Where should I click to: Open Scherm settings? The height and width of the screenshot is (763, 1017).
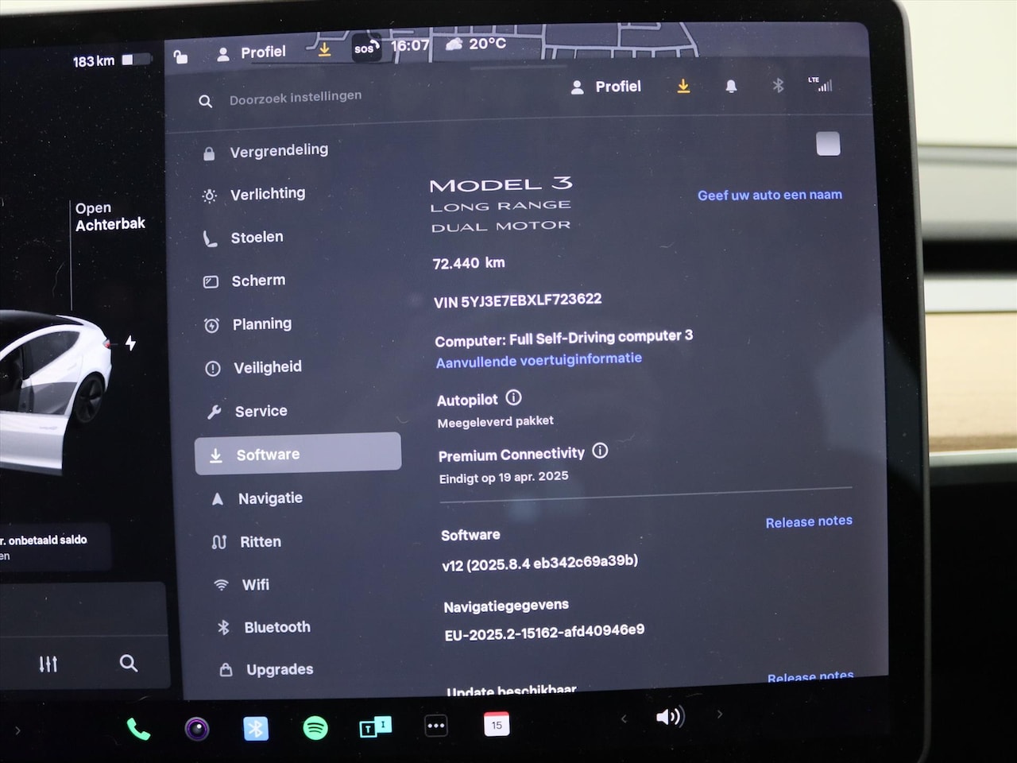[258, 281]
